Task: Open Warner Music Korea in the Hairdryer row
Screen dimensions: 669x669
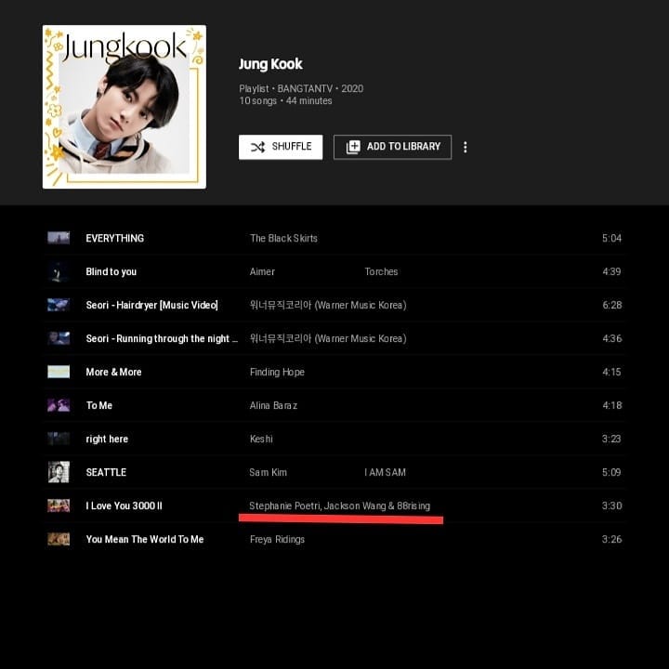Action: [x=328, y=305]
